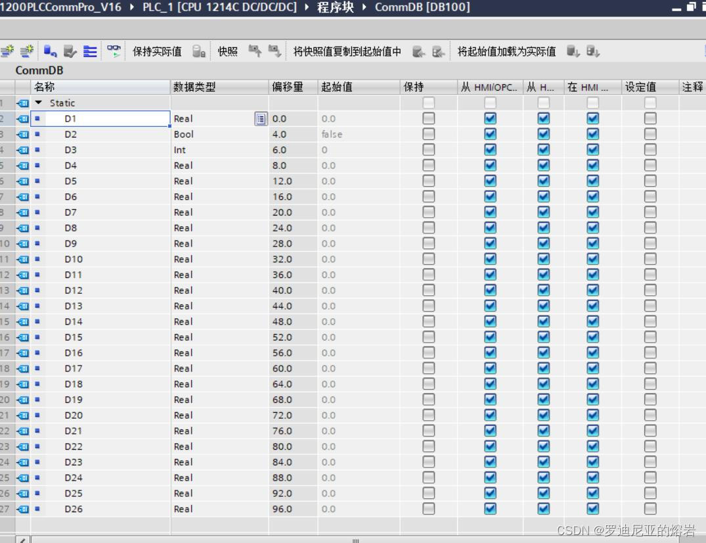Click the CommDB table title label
706x543 pixels.
tap(39, 71)
